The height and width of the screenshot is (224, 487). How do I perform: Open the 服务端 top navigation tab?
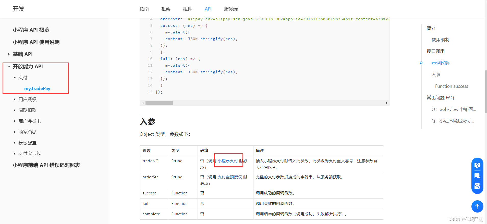click(231, 9)
